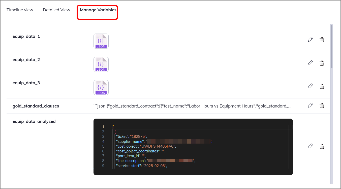Edit the equip_data_2 variable

310,63
